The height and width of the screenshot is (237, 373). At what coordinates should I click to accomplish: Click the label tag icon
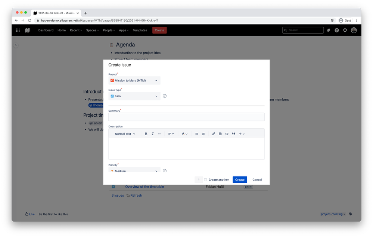point(351,214)
